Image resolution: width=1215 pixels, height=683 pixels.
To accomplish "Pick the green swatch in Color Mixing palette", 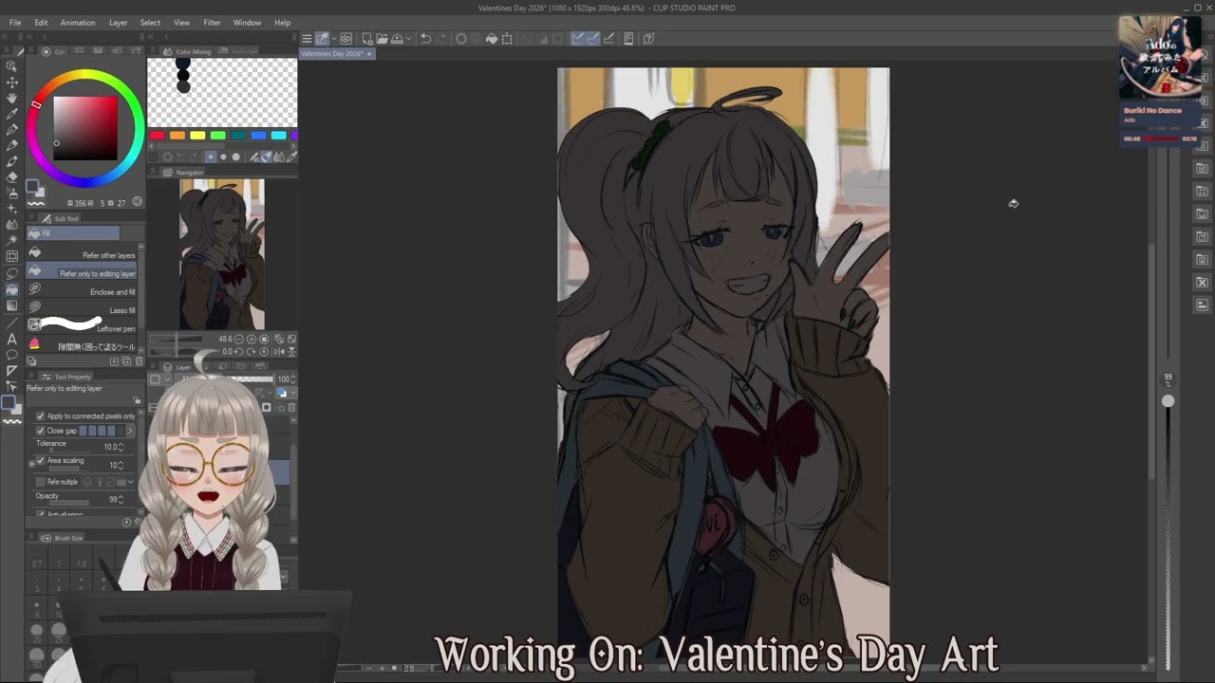I will (218, 135).
